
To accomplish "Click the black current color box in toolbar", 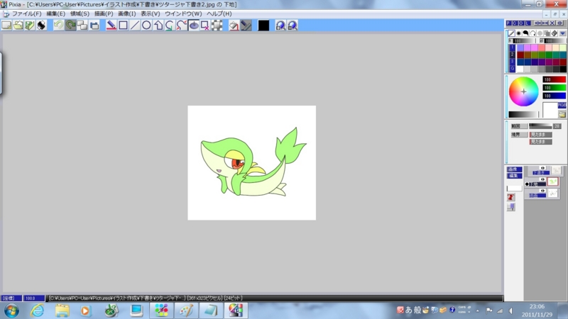I will pyautogui.click(x=263, y=26).
